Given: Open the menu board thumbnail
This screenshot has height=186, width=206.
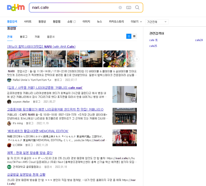Looking at the screenshot, I should click(37, 59).
